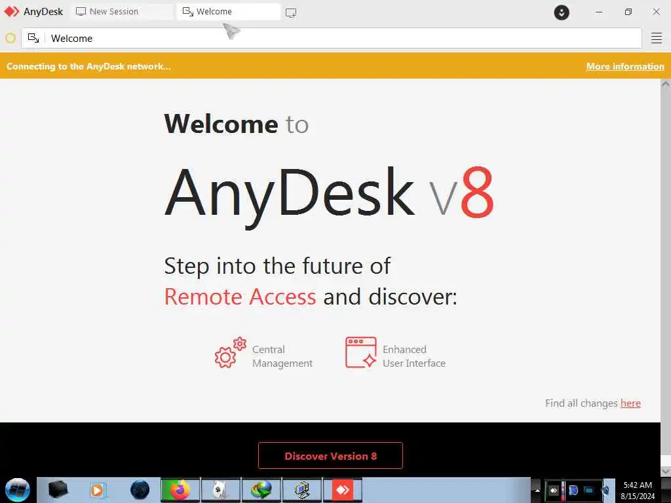Click the Central Management gear icon

point(231,352)
